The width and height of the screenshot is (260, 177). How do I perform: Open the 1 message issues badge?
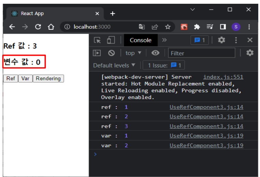pos(200,40)
